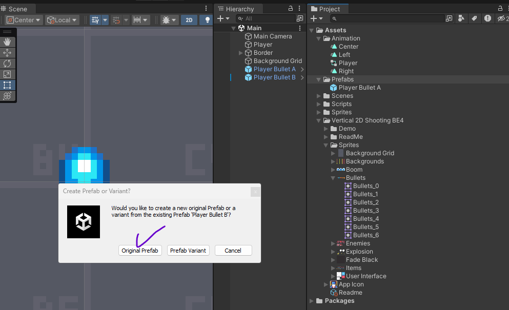This screenshot has height=310, width=509.
Task: Switch to the Project tab
Action: tap(325, 9)
